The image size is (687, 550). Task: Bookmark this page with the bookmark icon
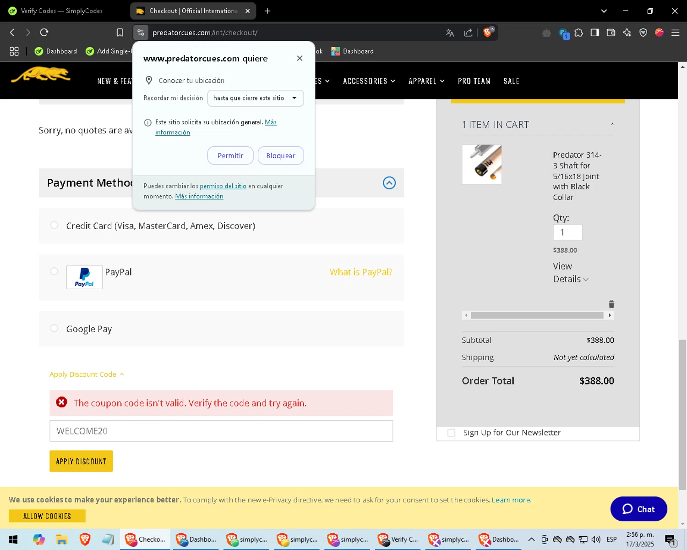120,33
